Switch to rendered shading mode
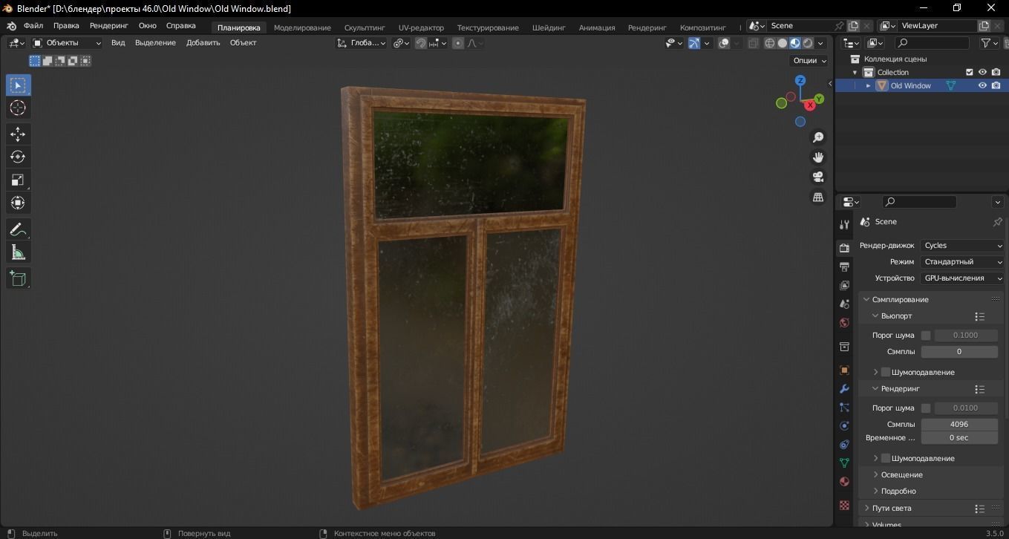The image size is (1009, 539). click(808, 43)
